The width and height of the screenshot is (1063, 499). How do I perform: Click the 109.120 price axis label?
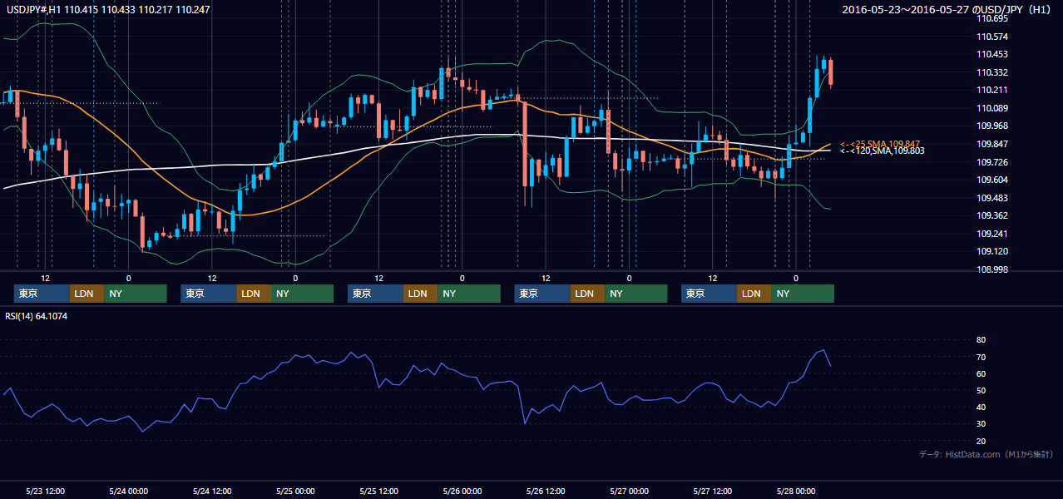[x=991, y=251]
